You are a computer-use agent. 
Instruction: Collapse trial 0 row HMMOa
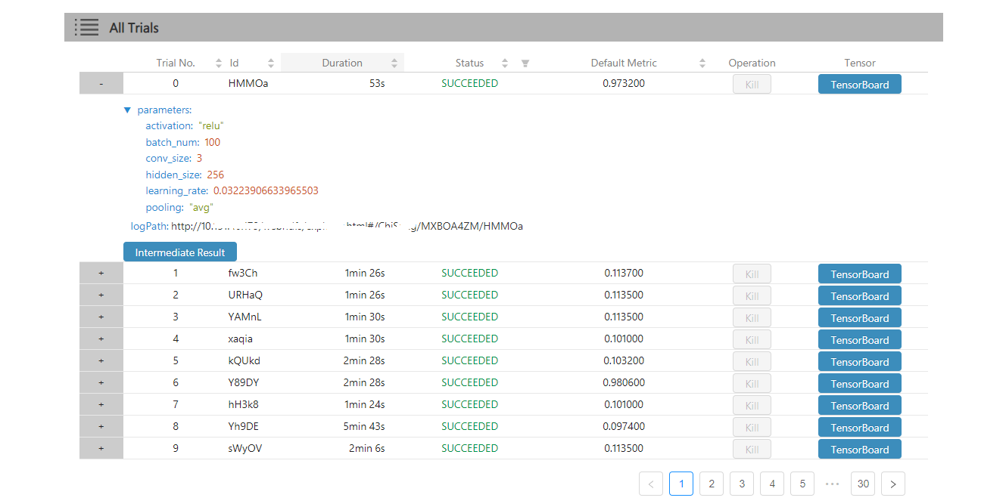[x=101, y=83]
